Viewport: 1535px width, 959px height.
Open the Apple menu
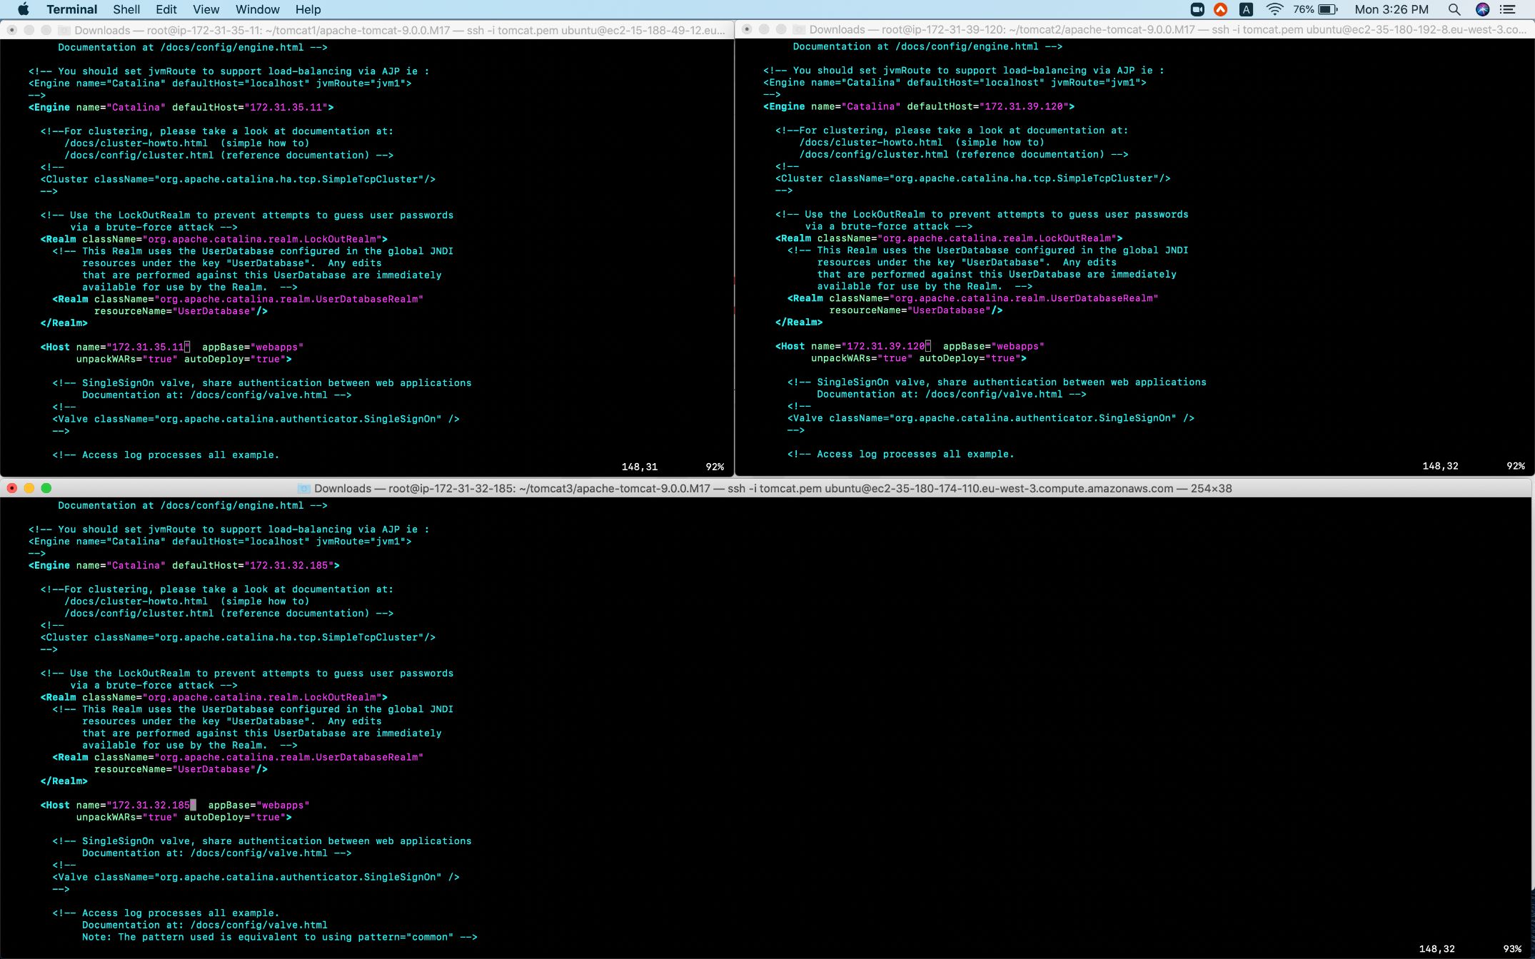(23, 9)
